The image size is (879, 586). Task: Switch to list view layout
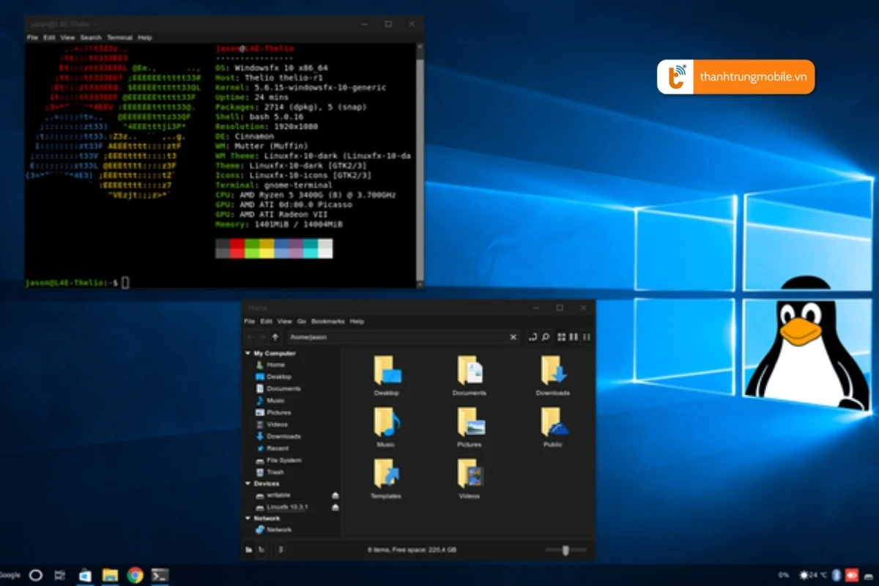point(573,337)
